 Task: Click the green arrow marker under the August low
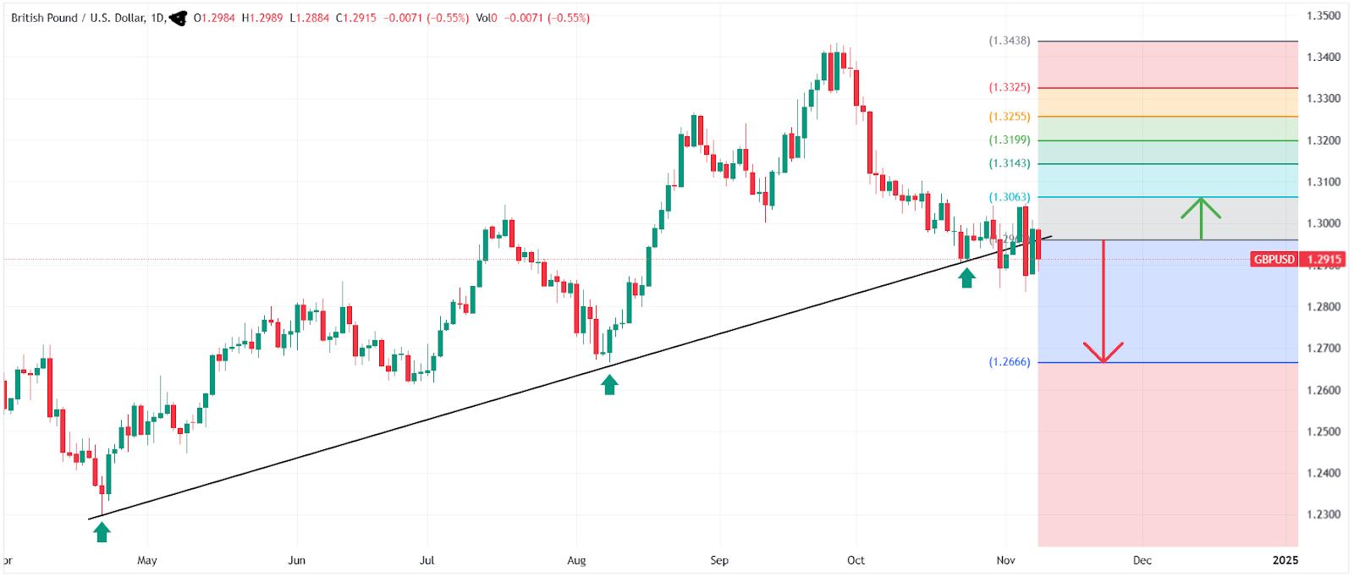pos(609,385)
